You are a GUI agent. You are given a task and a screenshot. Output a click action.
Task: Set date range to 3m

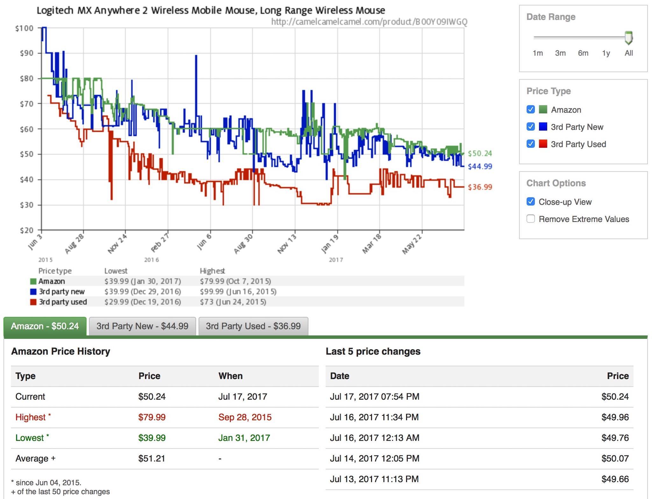click(x=560, y=53)
